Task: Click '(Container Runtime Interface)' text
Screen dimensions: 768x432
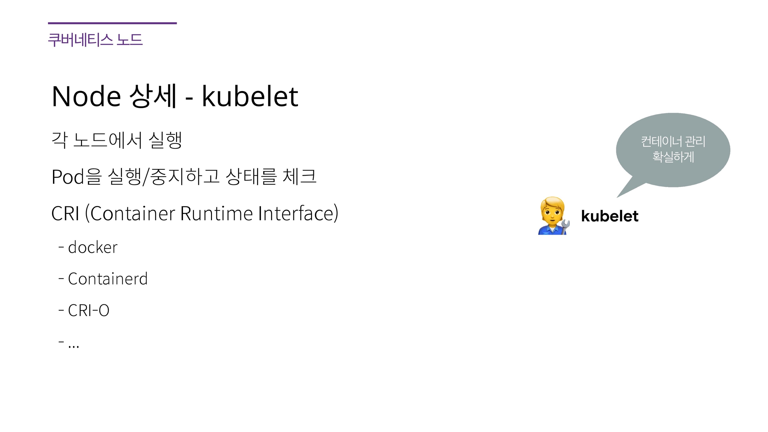Action: click(x=212, y=213)
